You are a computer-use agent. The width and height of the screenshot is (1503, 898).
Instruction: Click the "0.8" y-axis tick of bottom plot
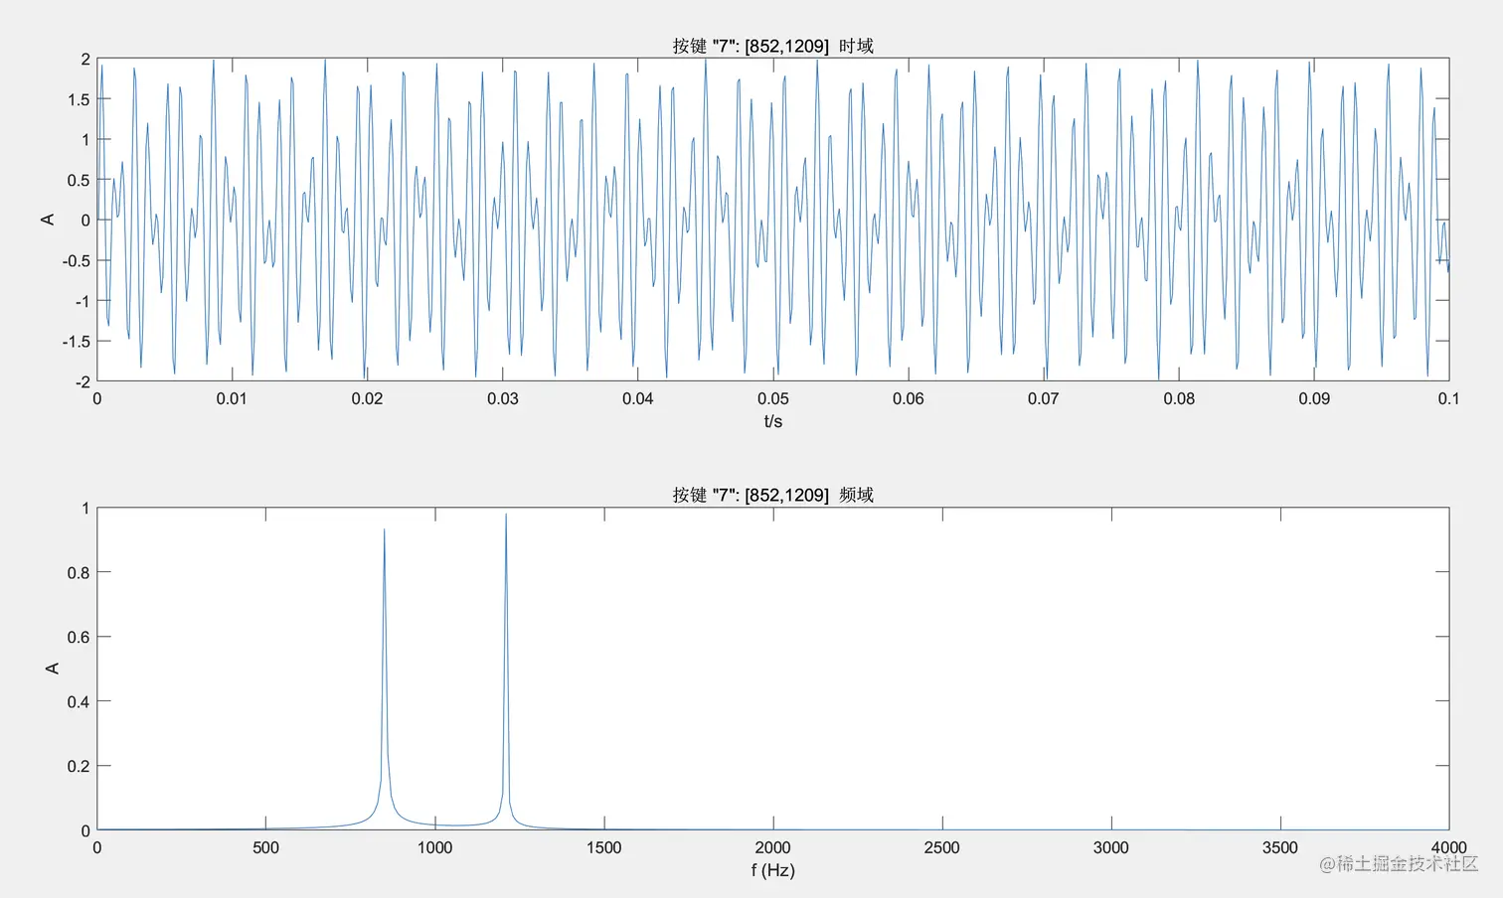pos(79,572)
